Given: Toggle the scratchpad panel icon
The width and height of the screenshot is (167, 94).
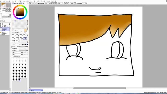Looking at the screenshot, I should click(x=23, y=3).
